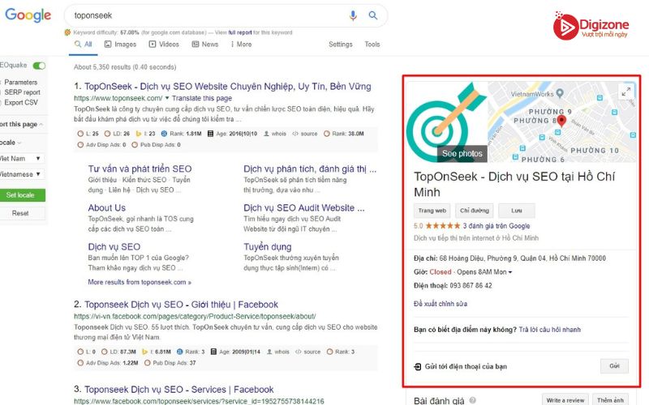
Task: Open the SEOquake Parameters link
Action: point(21,83)
